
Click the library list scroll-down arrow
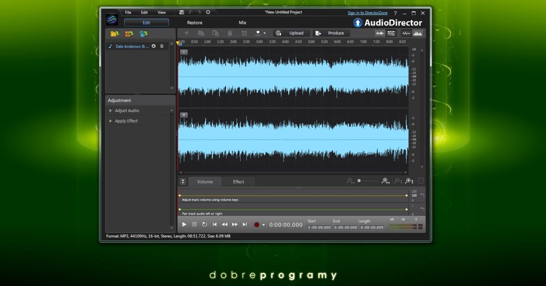[x=172, y=88]
